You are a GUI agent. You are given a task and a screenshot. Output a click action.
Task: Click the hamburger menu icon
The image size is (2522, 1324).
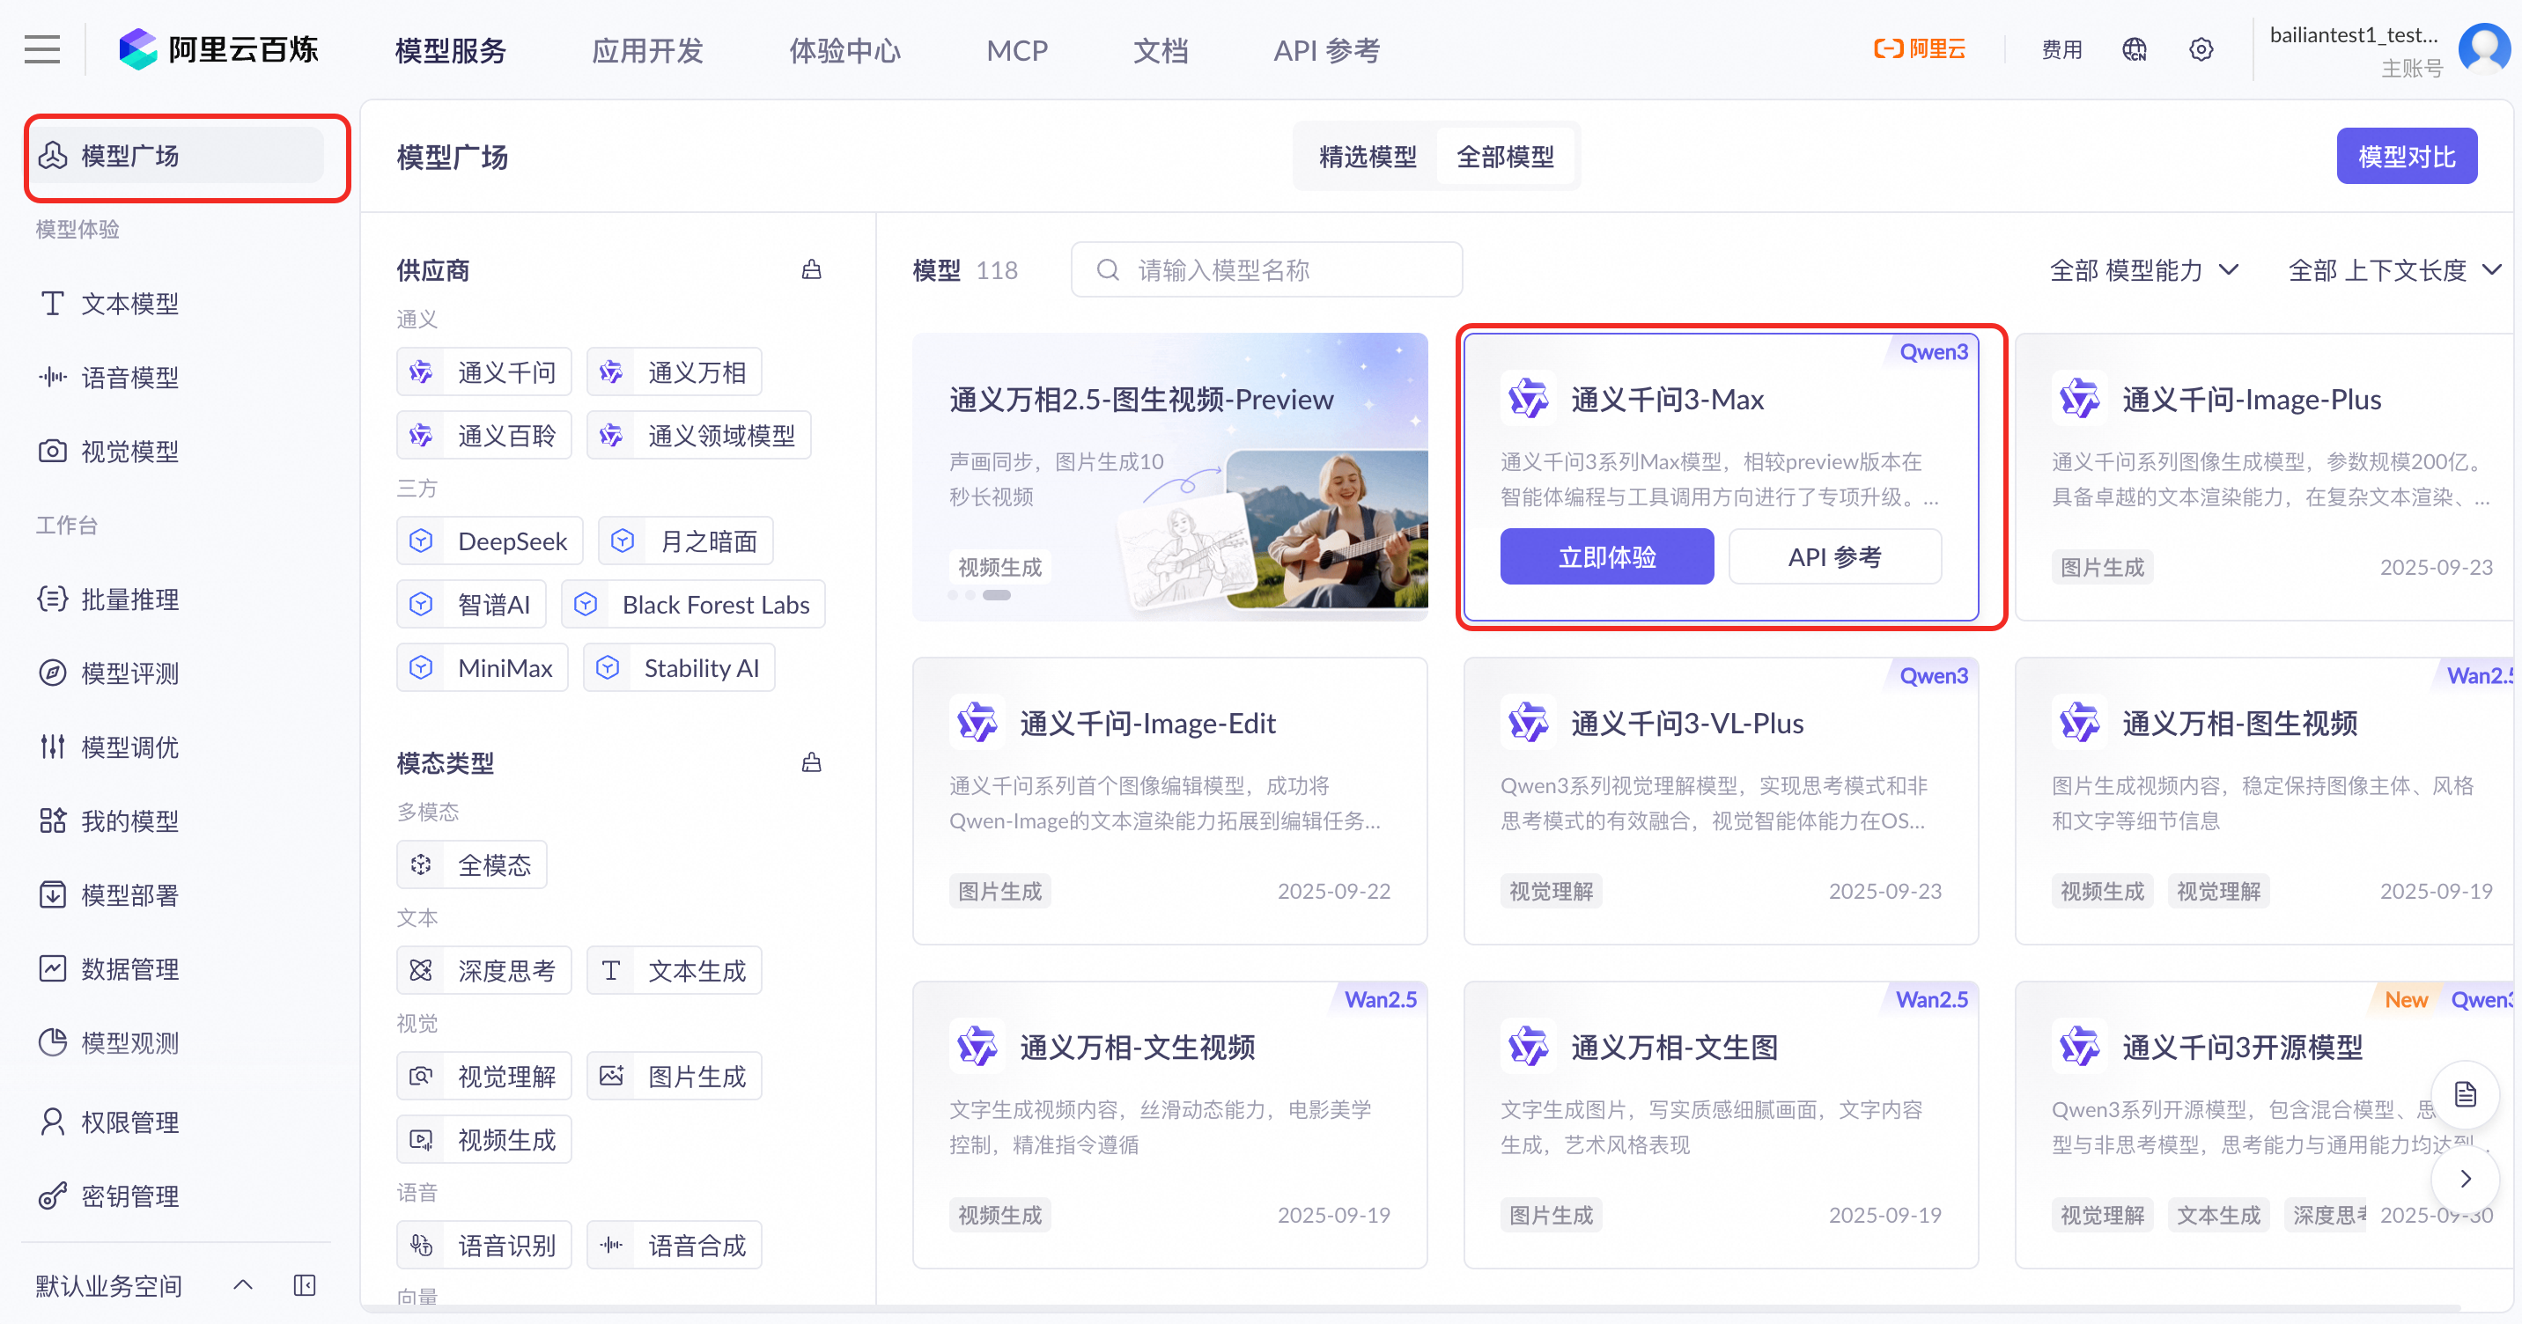pos(42,49)
